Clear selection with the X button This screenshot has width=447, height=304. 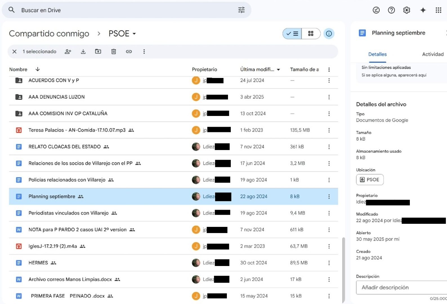(14, 52)
